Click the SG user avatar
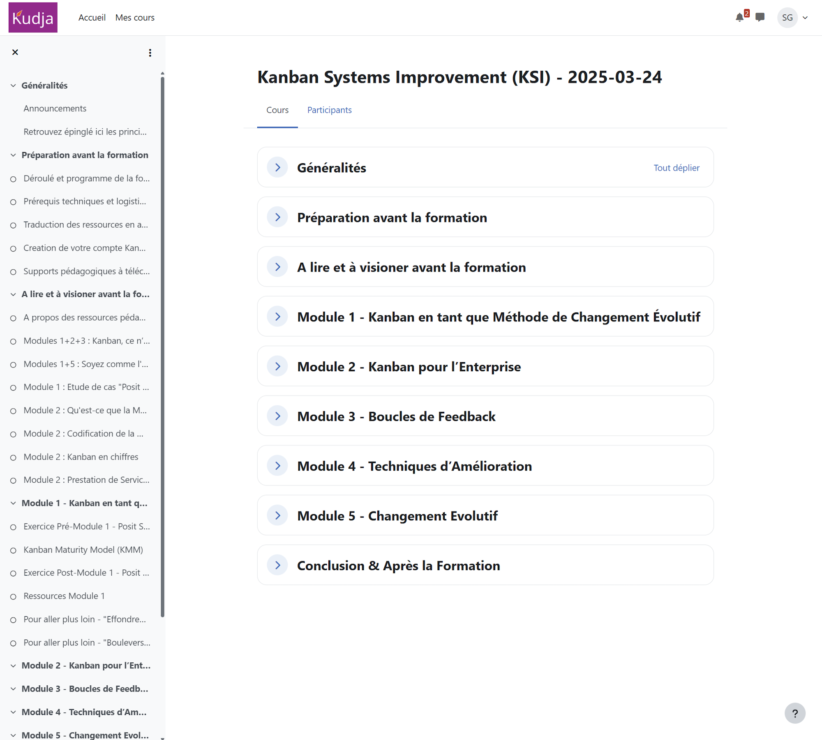The image size is (822, 740). point(787,18)
